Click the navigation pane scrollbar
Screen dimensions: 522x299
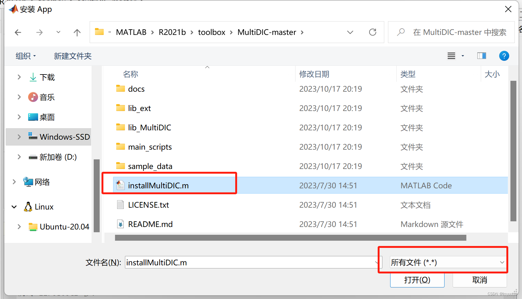pos(97,195)
